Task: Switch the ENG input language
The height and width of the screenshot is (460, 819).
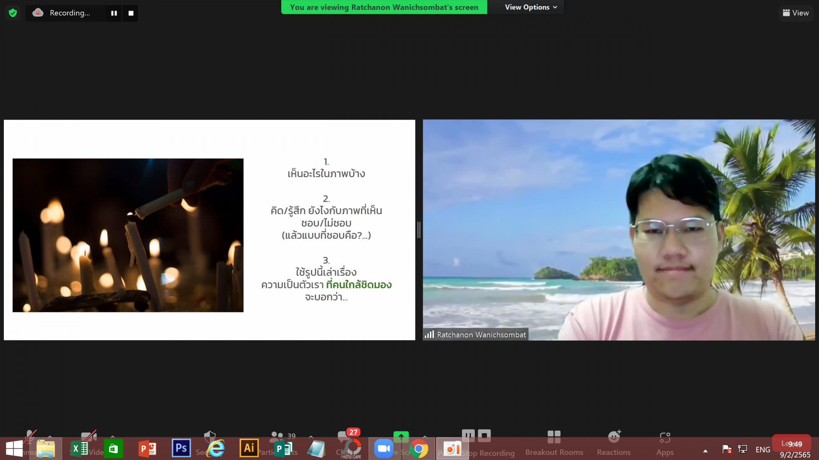Action: pos(763,450)
